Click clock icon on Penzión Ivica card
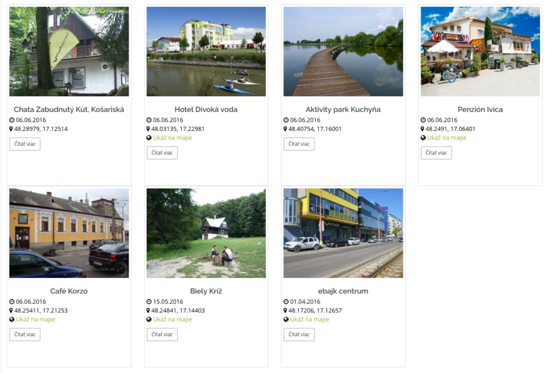Viewport: 551px width, 373px height. point(423,120)
